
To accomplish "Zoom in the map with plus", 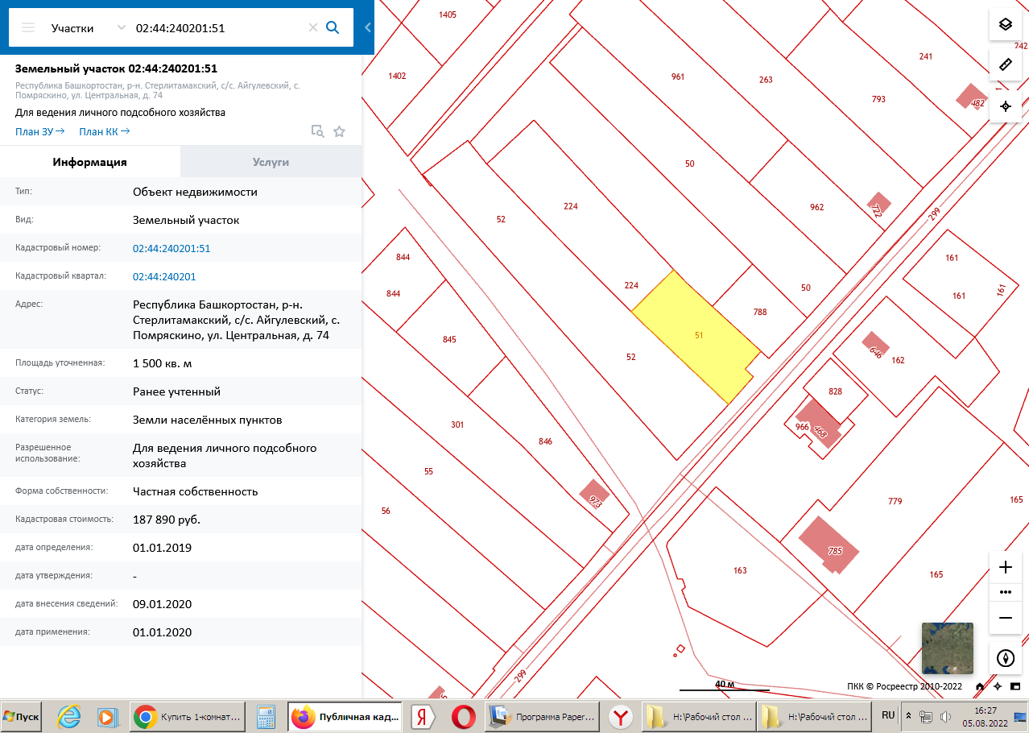I will 1005,567.
